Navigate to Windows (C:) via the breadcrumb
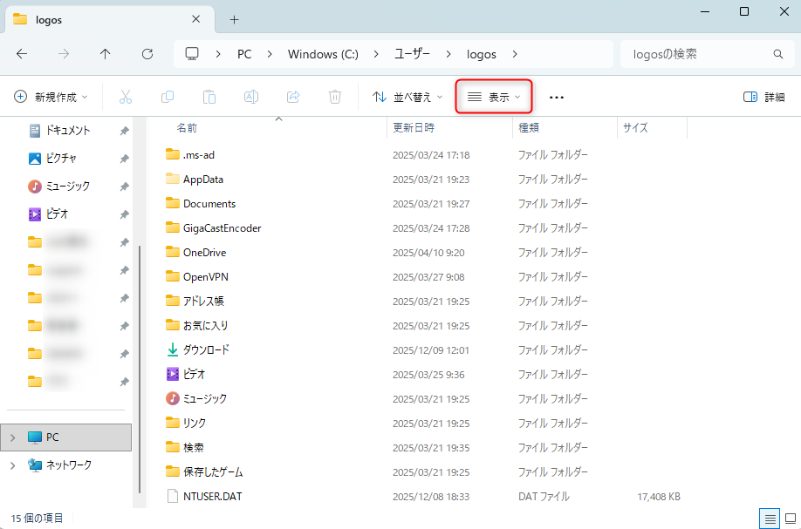Image resolution: width=801 pixels, height=529 pixels. point(322,54)
